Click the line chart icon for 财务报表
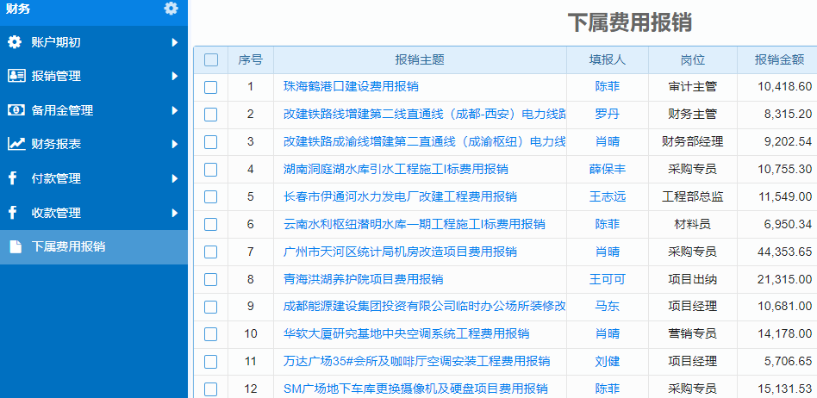The height and width of the screenshot is (398, 817). [x=15, y=144]
